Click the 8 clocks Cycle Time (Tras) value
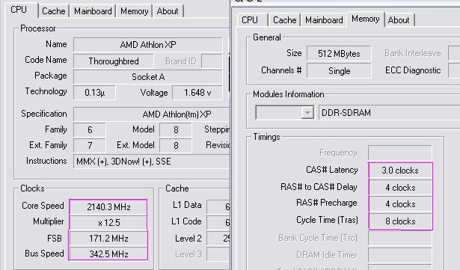460x270 pixels. 400,221
